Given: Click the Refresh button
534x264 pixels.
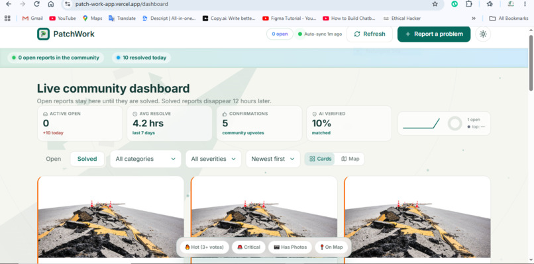Looking at the screenshot, I should coord(370,34).
